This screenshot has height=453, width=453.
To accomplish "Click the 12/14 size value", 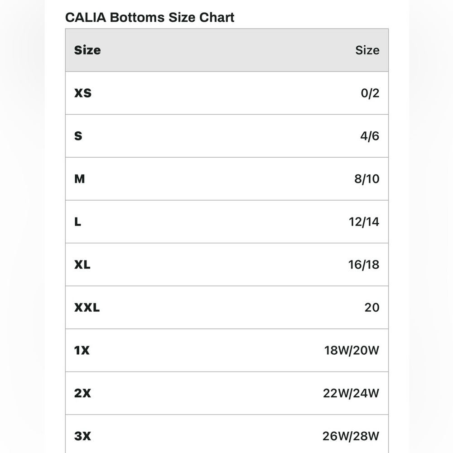I will coord(364,222).
